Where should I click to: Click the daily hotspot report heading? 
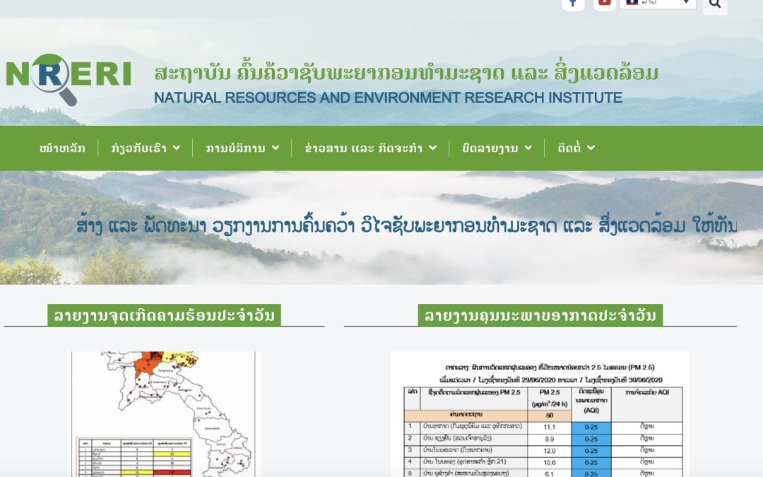pyautogui.click(x=165, y=315)
